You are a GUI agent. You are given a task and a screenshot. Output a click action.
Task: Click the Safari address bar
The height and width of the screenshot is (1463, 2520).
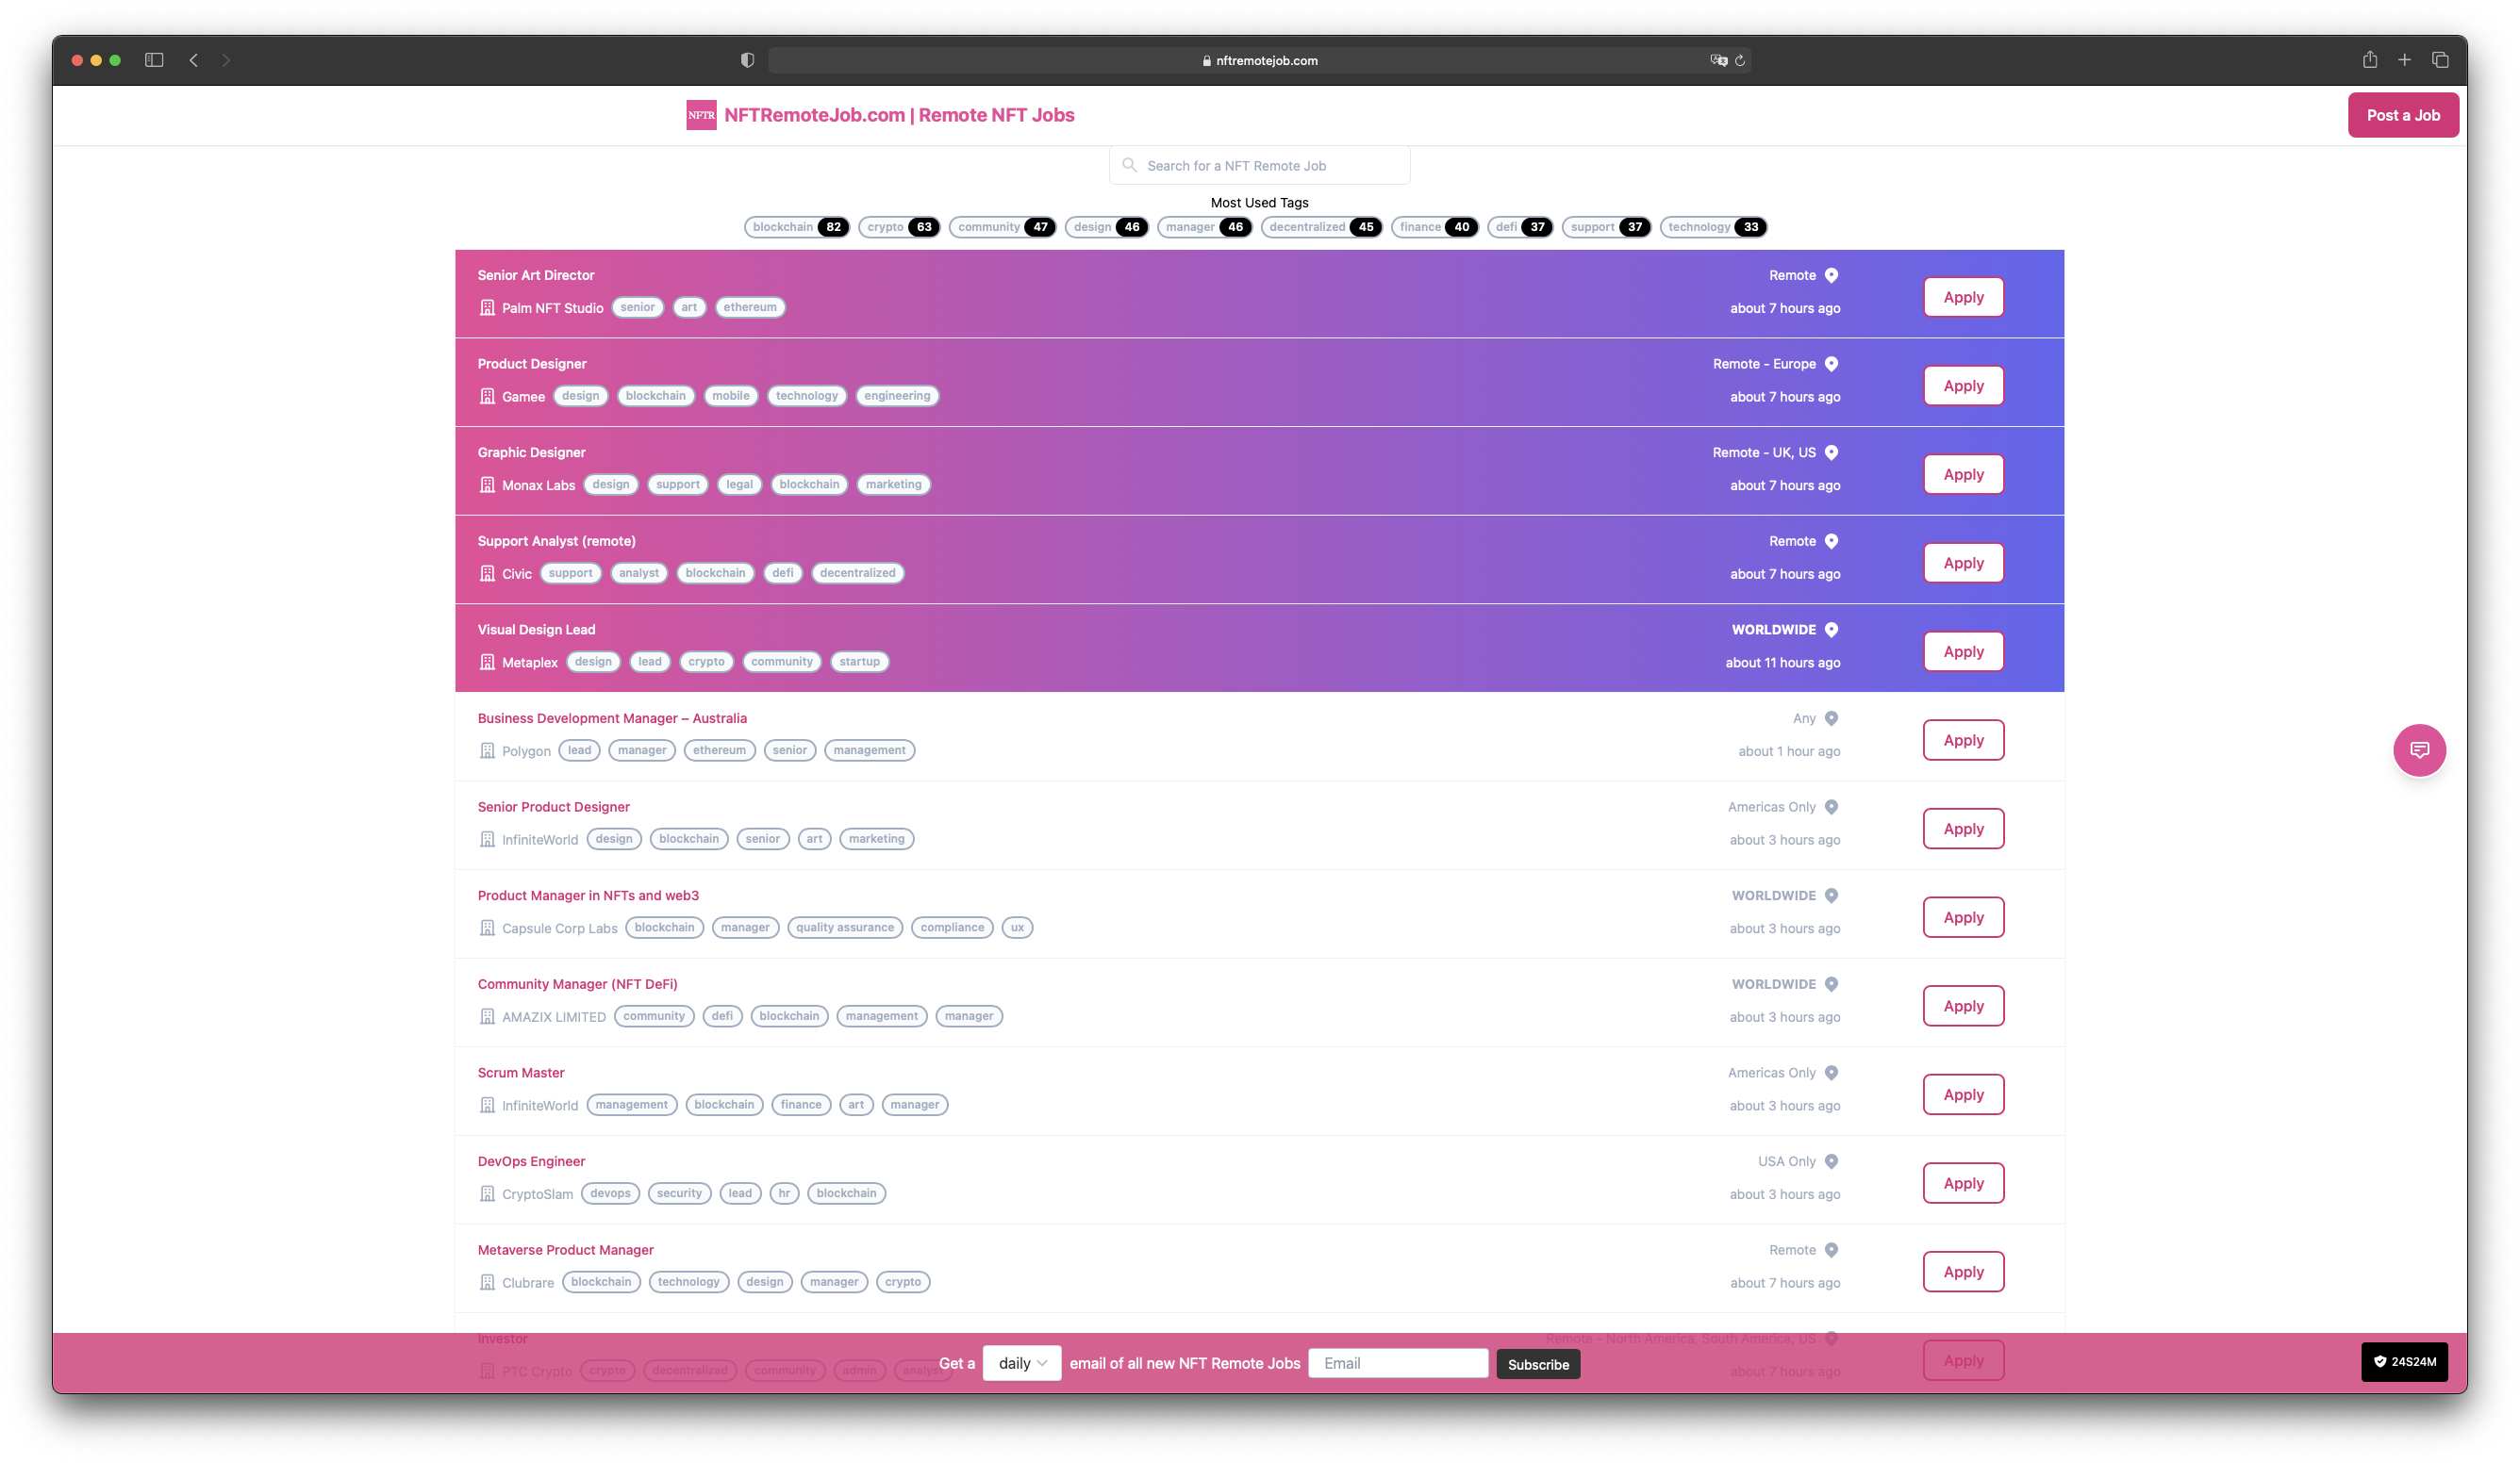1259,60
